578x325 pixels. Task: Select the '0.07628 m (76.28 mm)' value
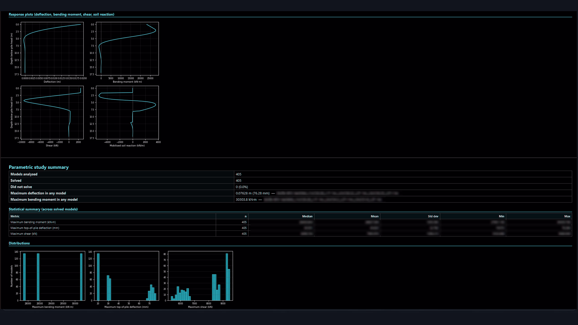253,193
